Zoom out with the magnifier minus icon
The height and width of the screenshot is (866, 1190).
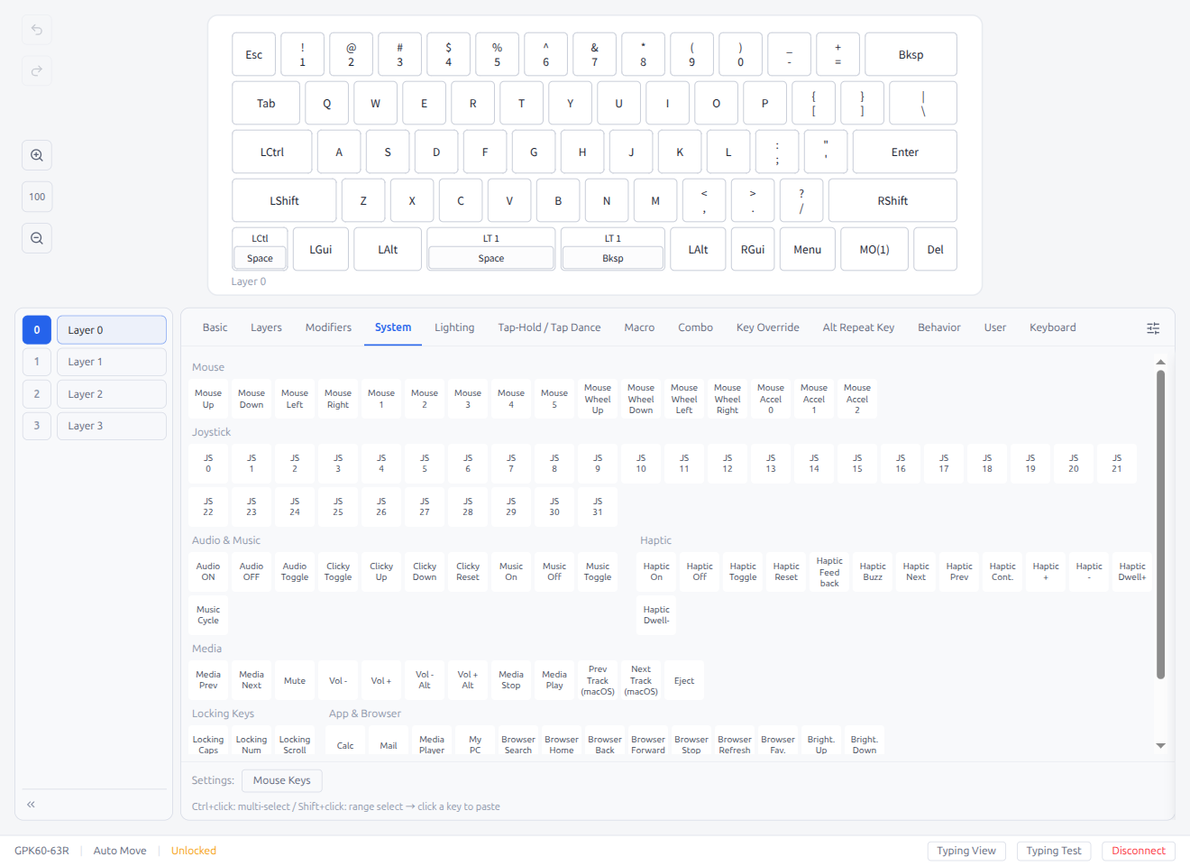(x=36, y=237)
